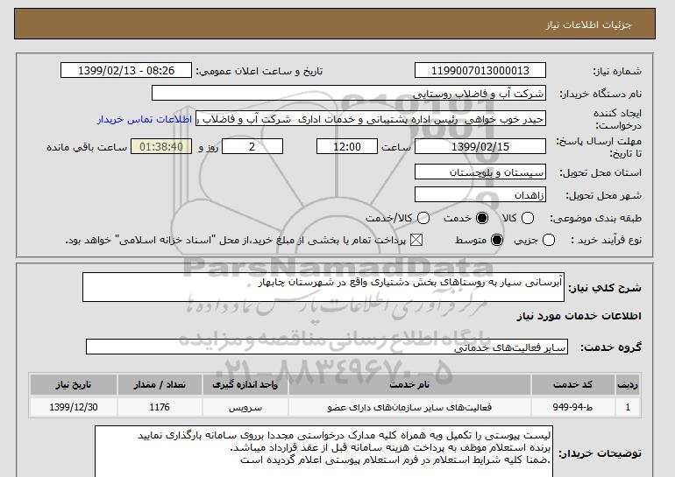
Task: Click the نوع فرآیند خرید label
Action: pos(606,240)
